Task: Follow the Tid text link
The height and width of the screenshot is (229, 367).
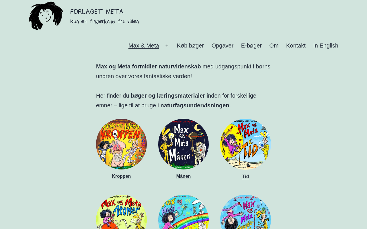Action: pos(245,177)
